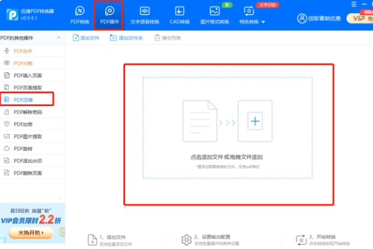The image size is (373, 249).
Task: Switch to the PDF操作 tab
Action: (109, 15)
